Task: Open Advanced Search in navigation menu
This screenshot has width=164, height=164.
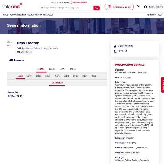Action: [18, 15]
